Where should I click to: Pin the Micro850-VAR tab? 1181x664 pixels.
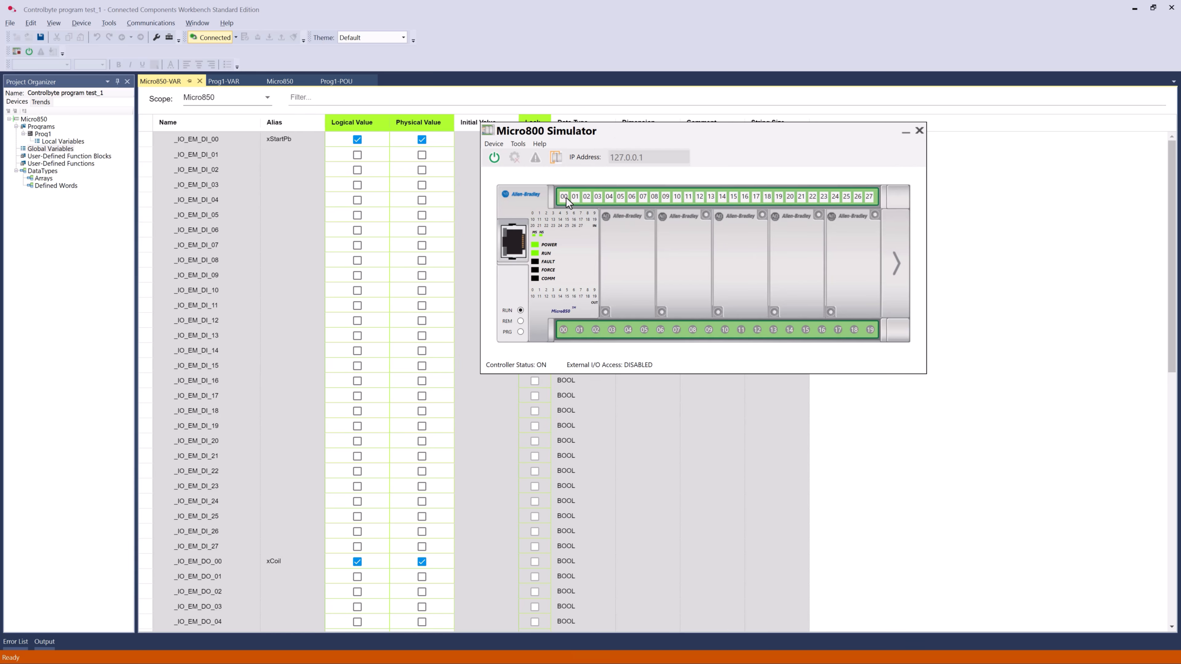[189, 81]
